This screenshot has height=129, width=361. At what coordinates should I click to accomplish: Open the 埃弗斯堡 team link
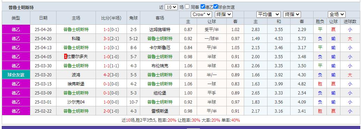point(76,84)
